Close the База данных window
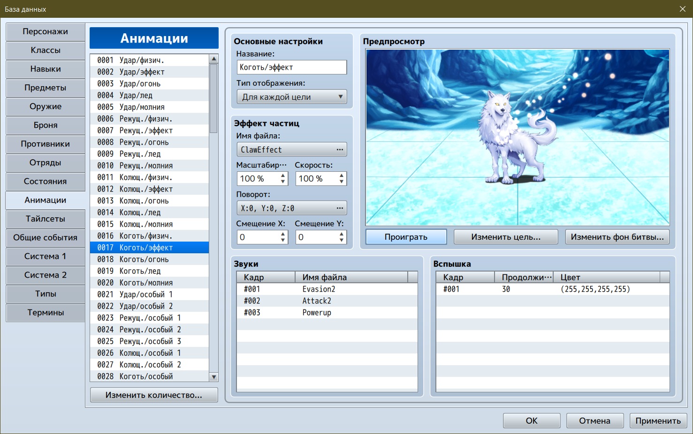Screen dimensions: 693x434 [683, 9]
